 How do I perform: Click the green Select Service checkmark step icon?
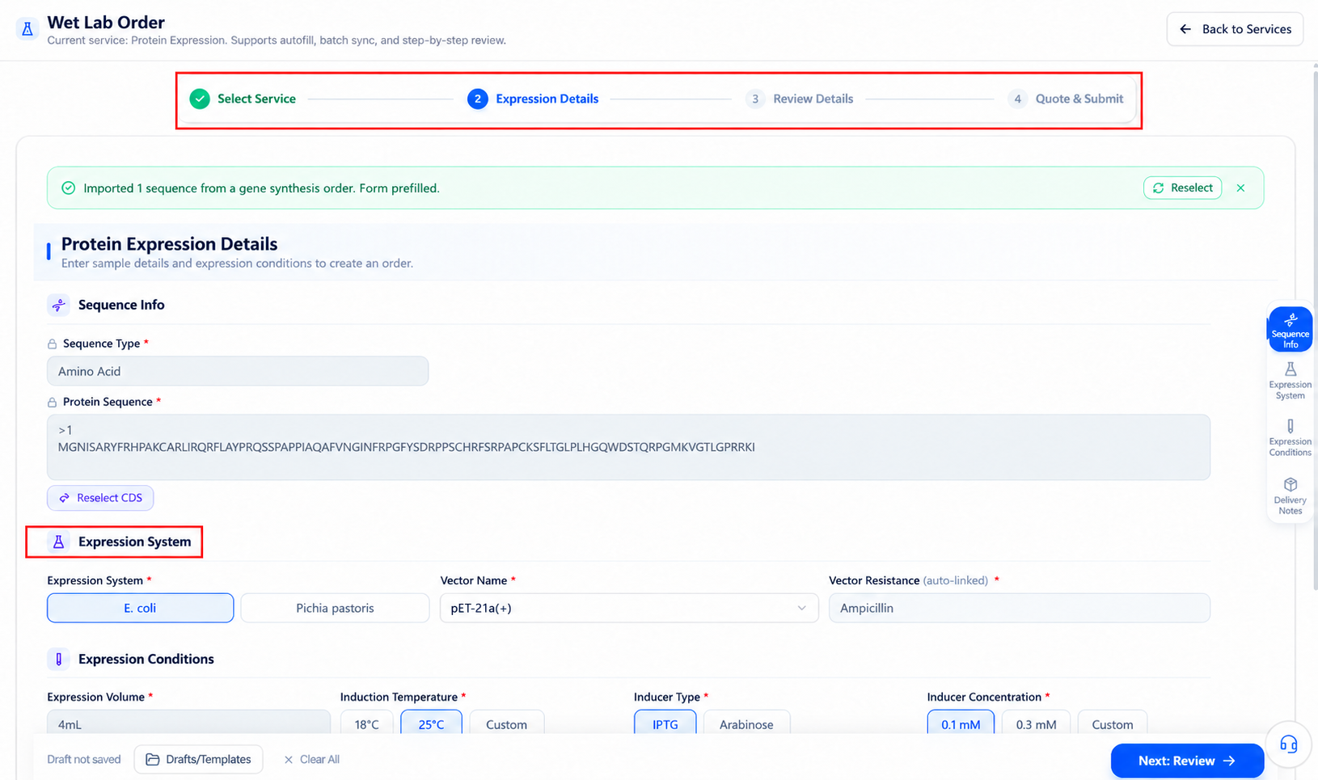(200, 99)
